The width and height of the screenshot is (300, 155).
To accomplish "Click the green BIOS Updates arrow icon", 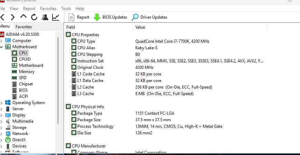I will tap(97, 17).
